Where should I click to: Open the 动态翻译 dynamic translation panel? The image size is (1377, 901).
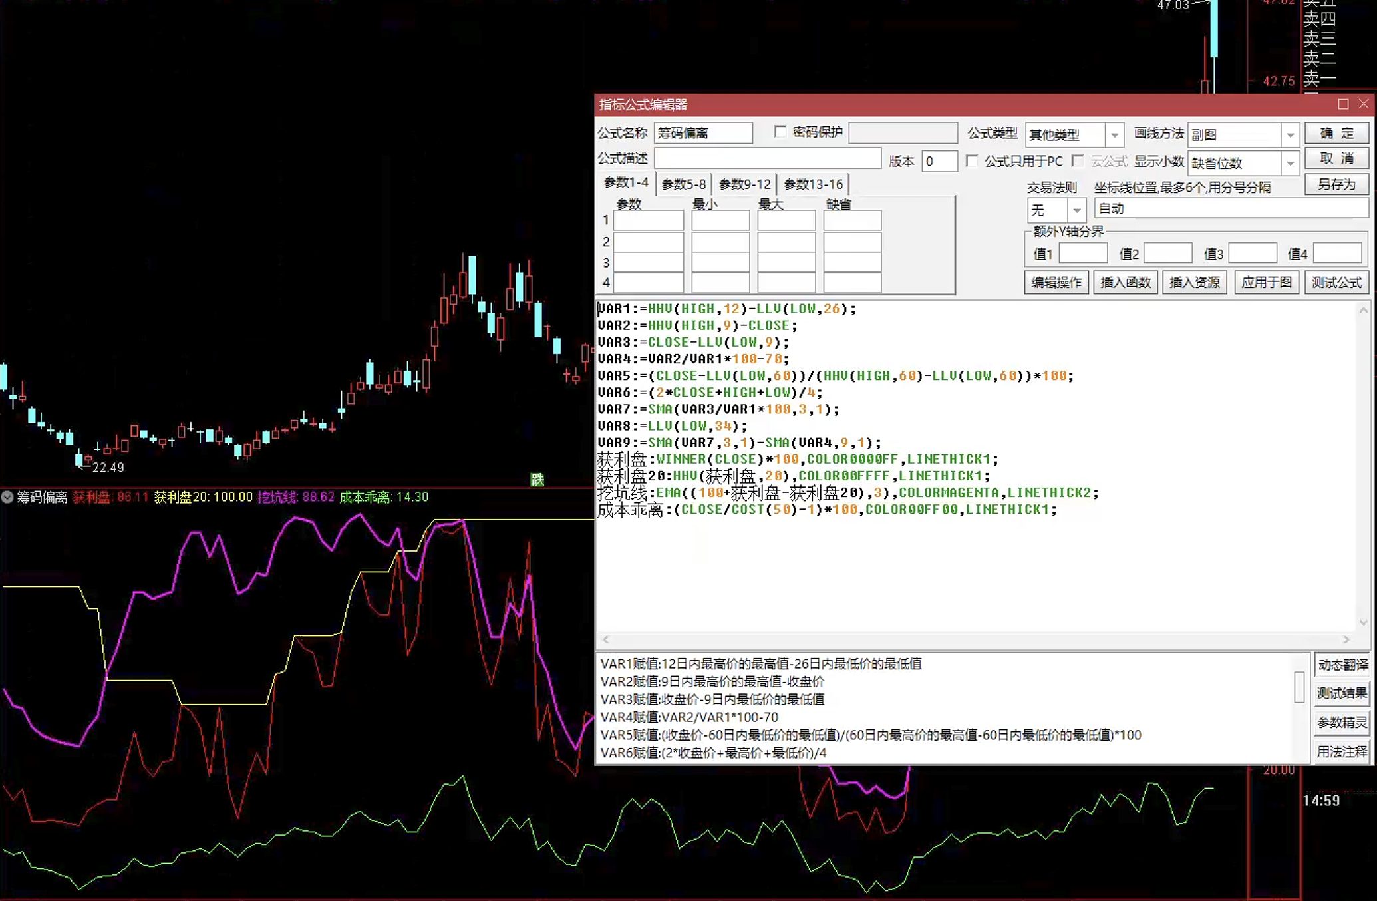pos(1342,665)
